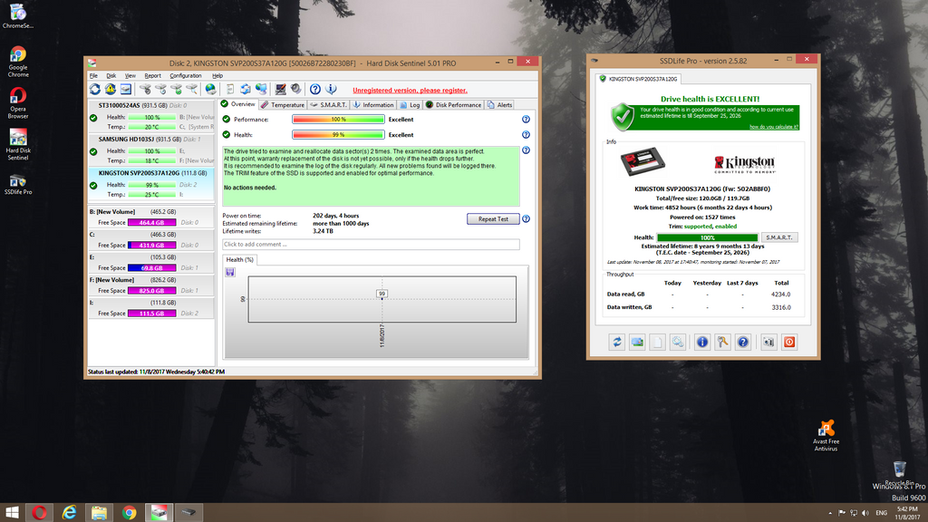Image resolution: width=928 pixels, height=522 pixels.
Task: Switch to the S.M.A.R.T. tab
Action: click(x=334, y=105)
